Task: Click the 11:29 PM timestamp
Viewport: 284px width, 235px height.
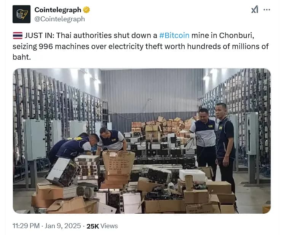Action: click(x=26, y=226)
